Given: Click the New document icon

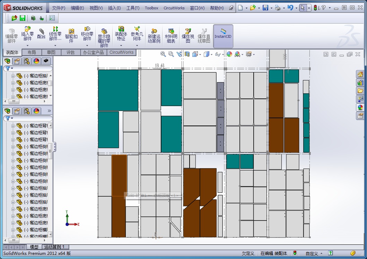Looking at the screenshot, I should [241, 8].
